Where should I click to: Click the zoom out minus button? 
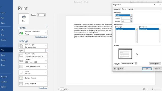coord(147,89)
